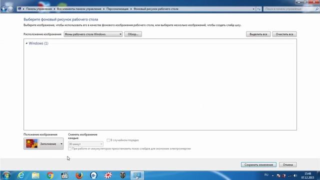Click the 'Очистить все' button
This screenshot has height=180, width=320.
coord(284,34)
